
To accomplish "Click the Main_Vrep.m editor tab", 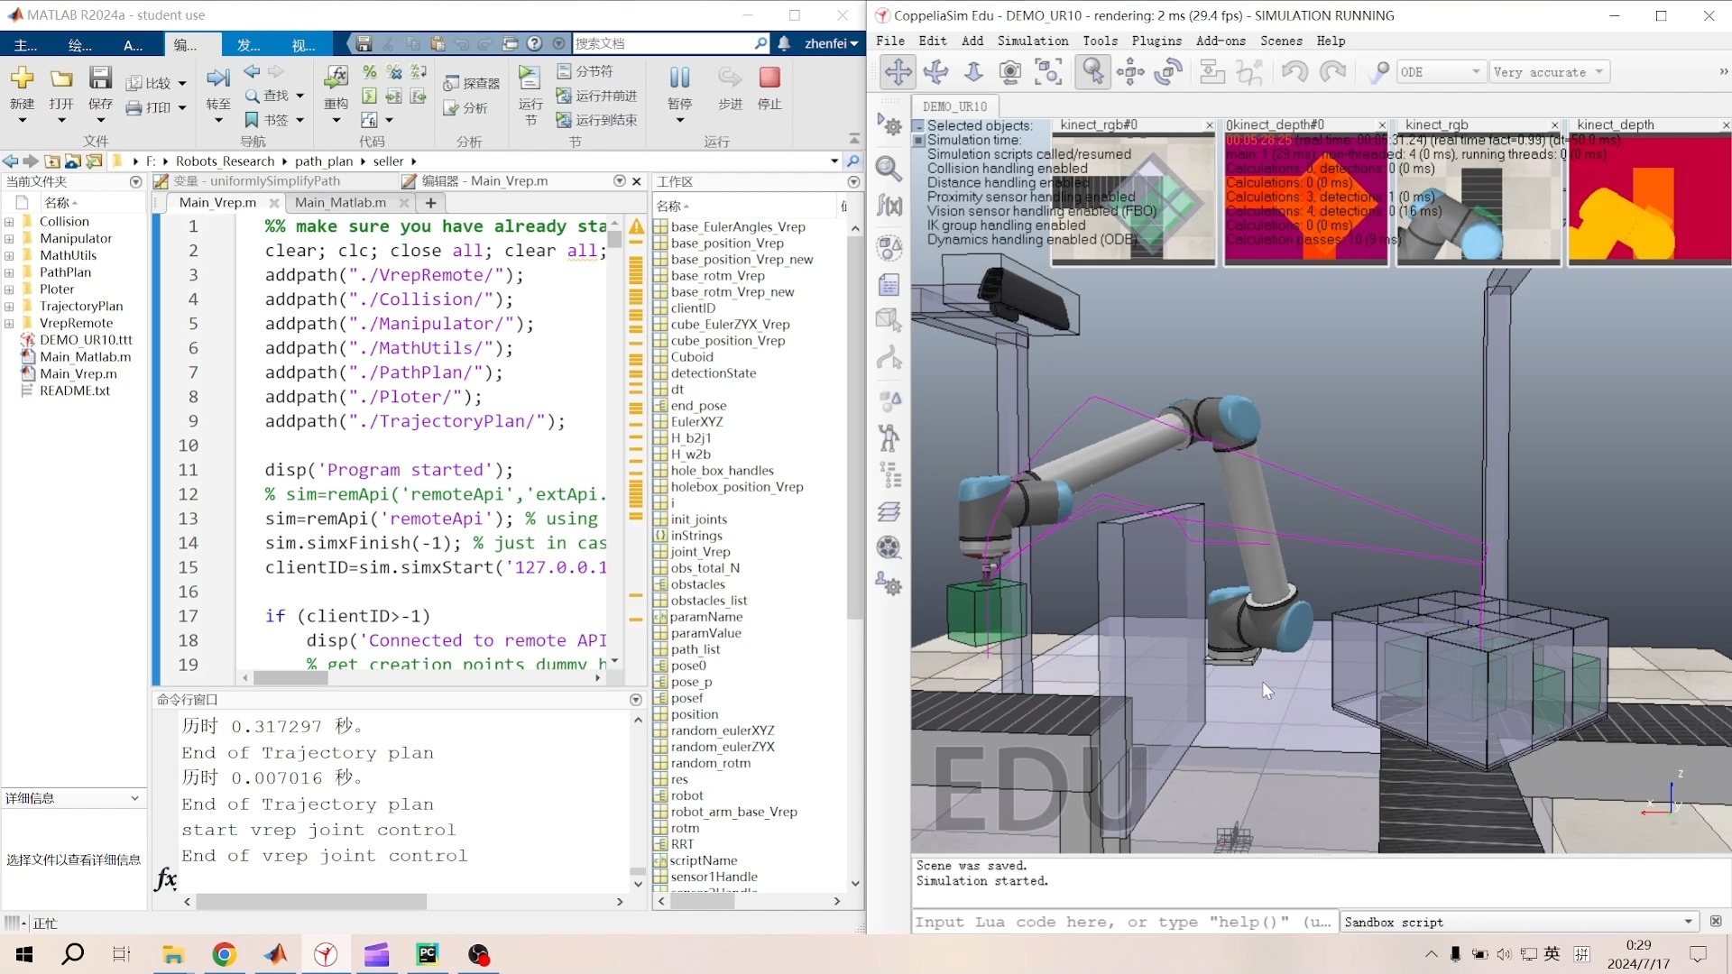I will [x=216, y=201].
